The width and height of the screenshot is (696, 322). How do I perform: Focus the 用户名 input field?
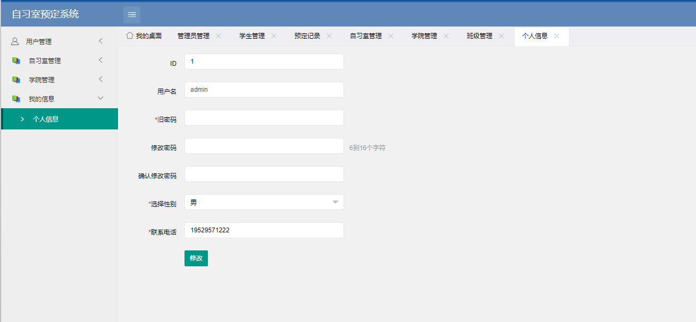click(264, 90)
